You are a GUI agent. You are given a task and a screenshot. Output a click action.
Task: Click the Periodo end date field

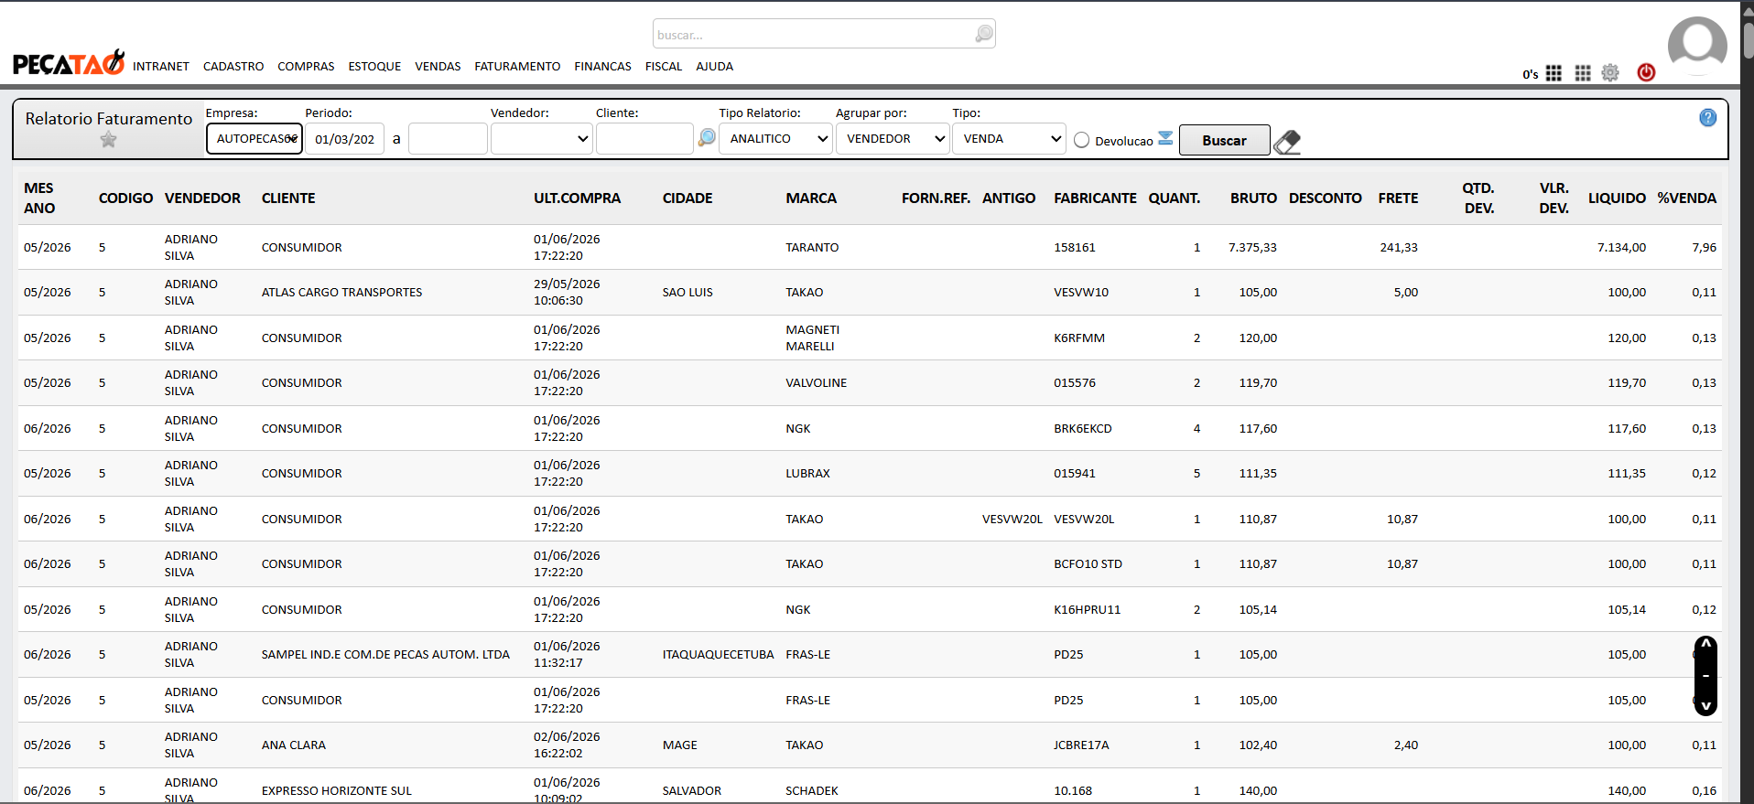pyautogui.click(x=448, y=139)
